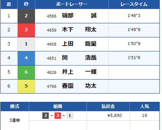Screen dimensions: 162x130
Task: Click the blue frame number 4 cell
Action: (26, 58)
